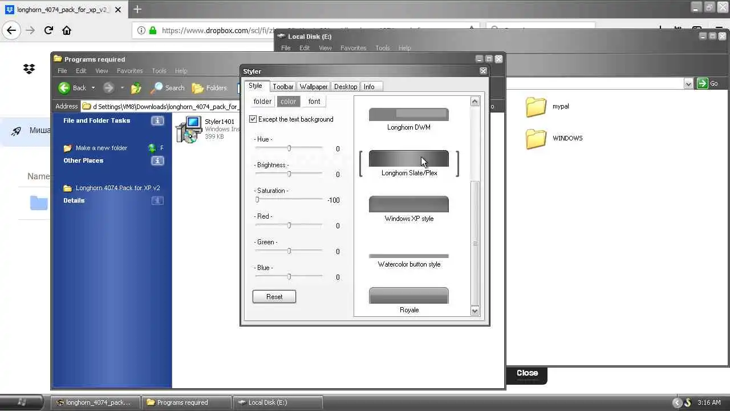
Task: Click the Start button on taskbar
Action: (22, 402)
